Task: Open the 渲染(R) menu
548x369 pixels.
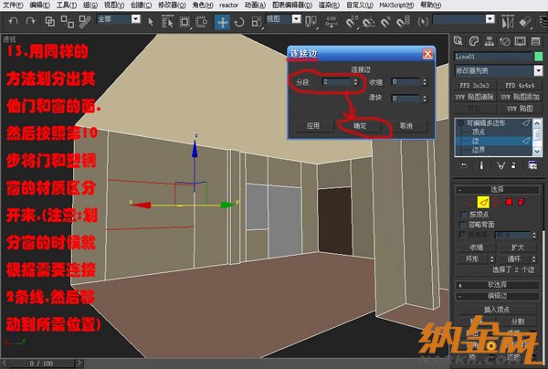Action: click(x=329, y=5)
